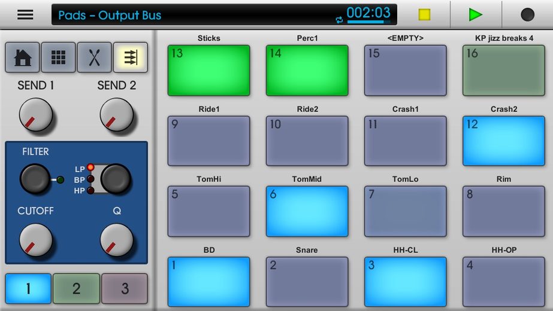The width and height of the screenshot is (553, 311).
Task: Toggle the loop icon in the display
Action: (x=339, y=20)
